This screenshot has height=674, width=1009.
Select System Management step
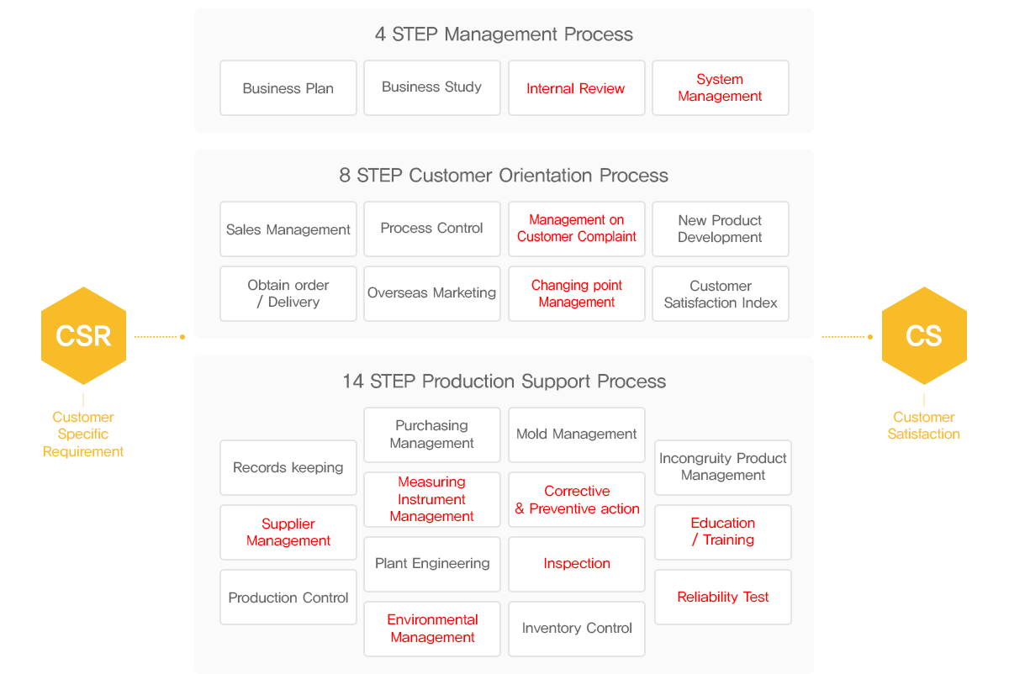tap(721, 88)
